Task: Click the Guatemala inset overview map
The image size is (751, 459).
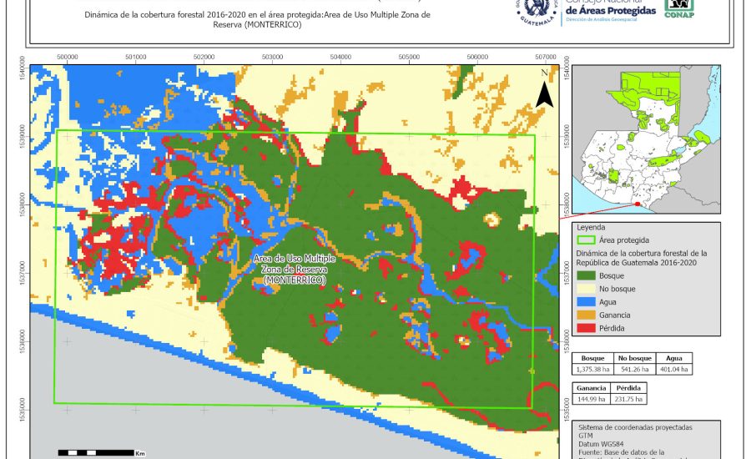Action: (x=648, y=137)
